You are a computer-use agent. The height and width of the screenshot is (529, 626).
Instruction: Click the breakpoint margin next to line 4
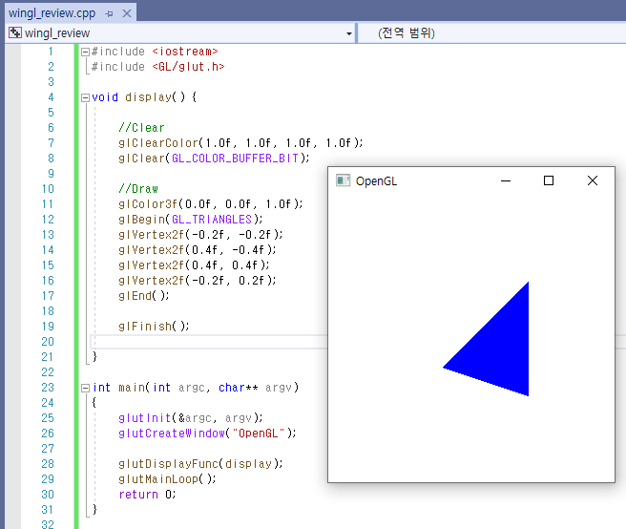(12, 97)
